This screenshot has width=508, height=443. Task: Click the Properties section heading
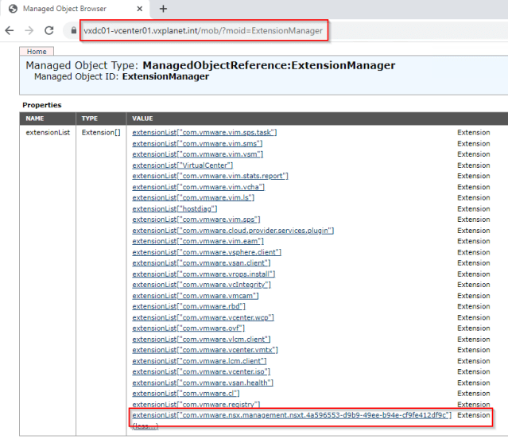pyautogui.click(x=42, y=105)
